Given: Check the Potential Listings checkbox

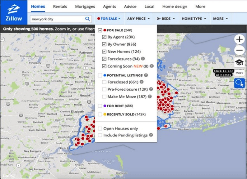Looking at the screenshot, I should [100, 75].
